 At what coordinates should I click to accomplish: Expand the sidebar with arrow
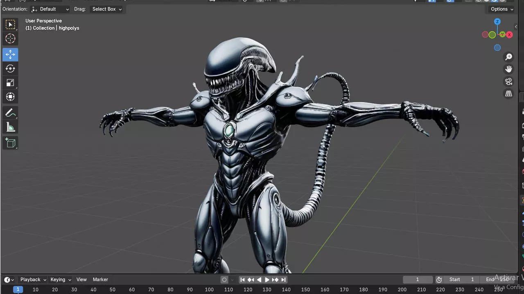516,27
